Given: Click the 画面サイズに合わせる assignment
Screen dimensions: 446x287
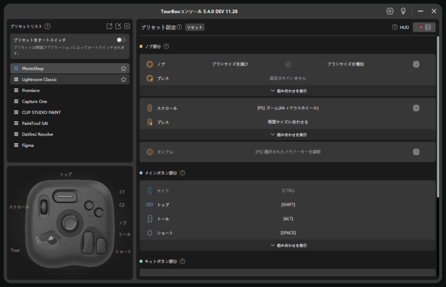Looking at the screenshot, I should tap(288, 122).
